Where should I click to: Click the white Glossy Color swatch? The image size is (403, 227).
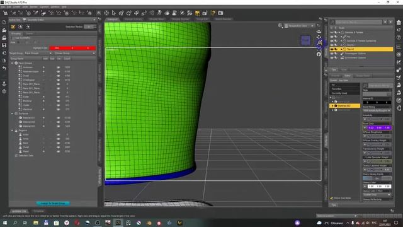379,187
